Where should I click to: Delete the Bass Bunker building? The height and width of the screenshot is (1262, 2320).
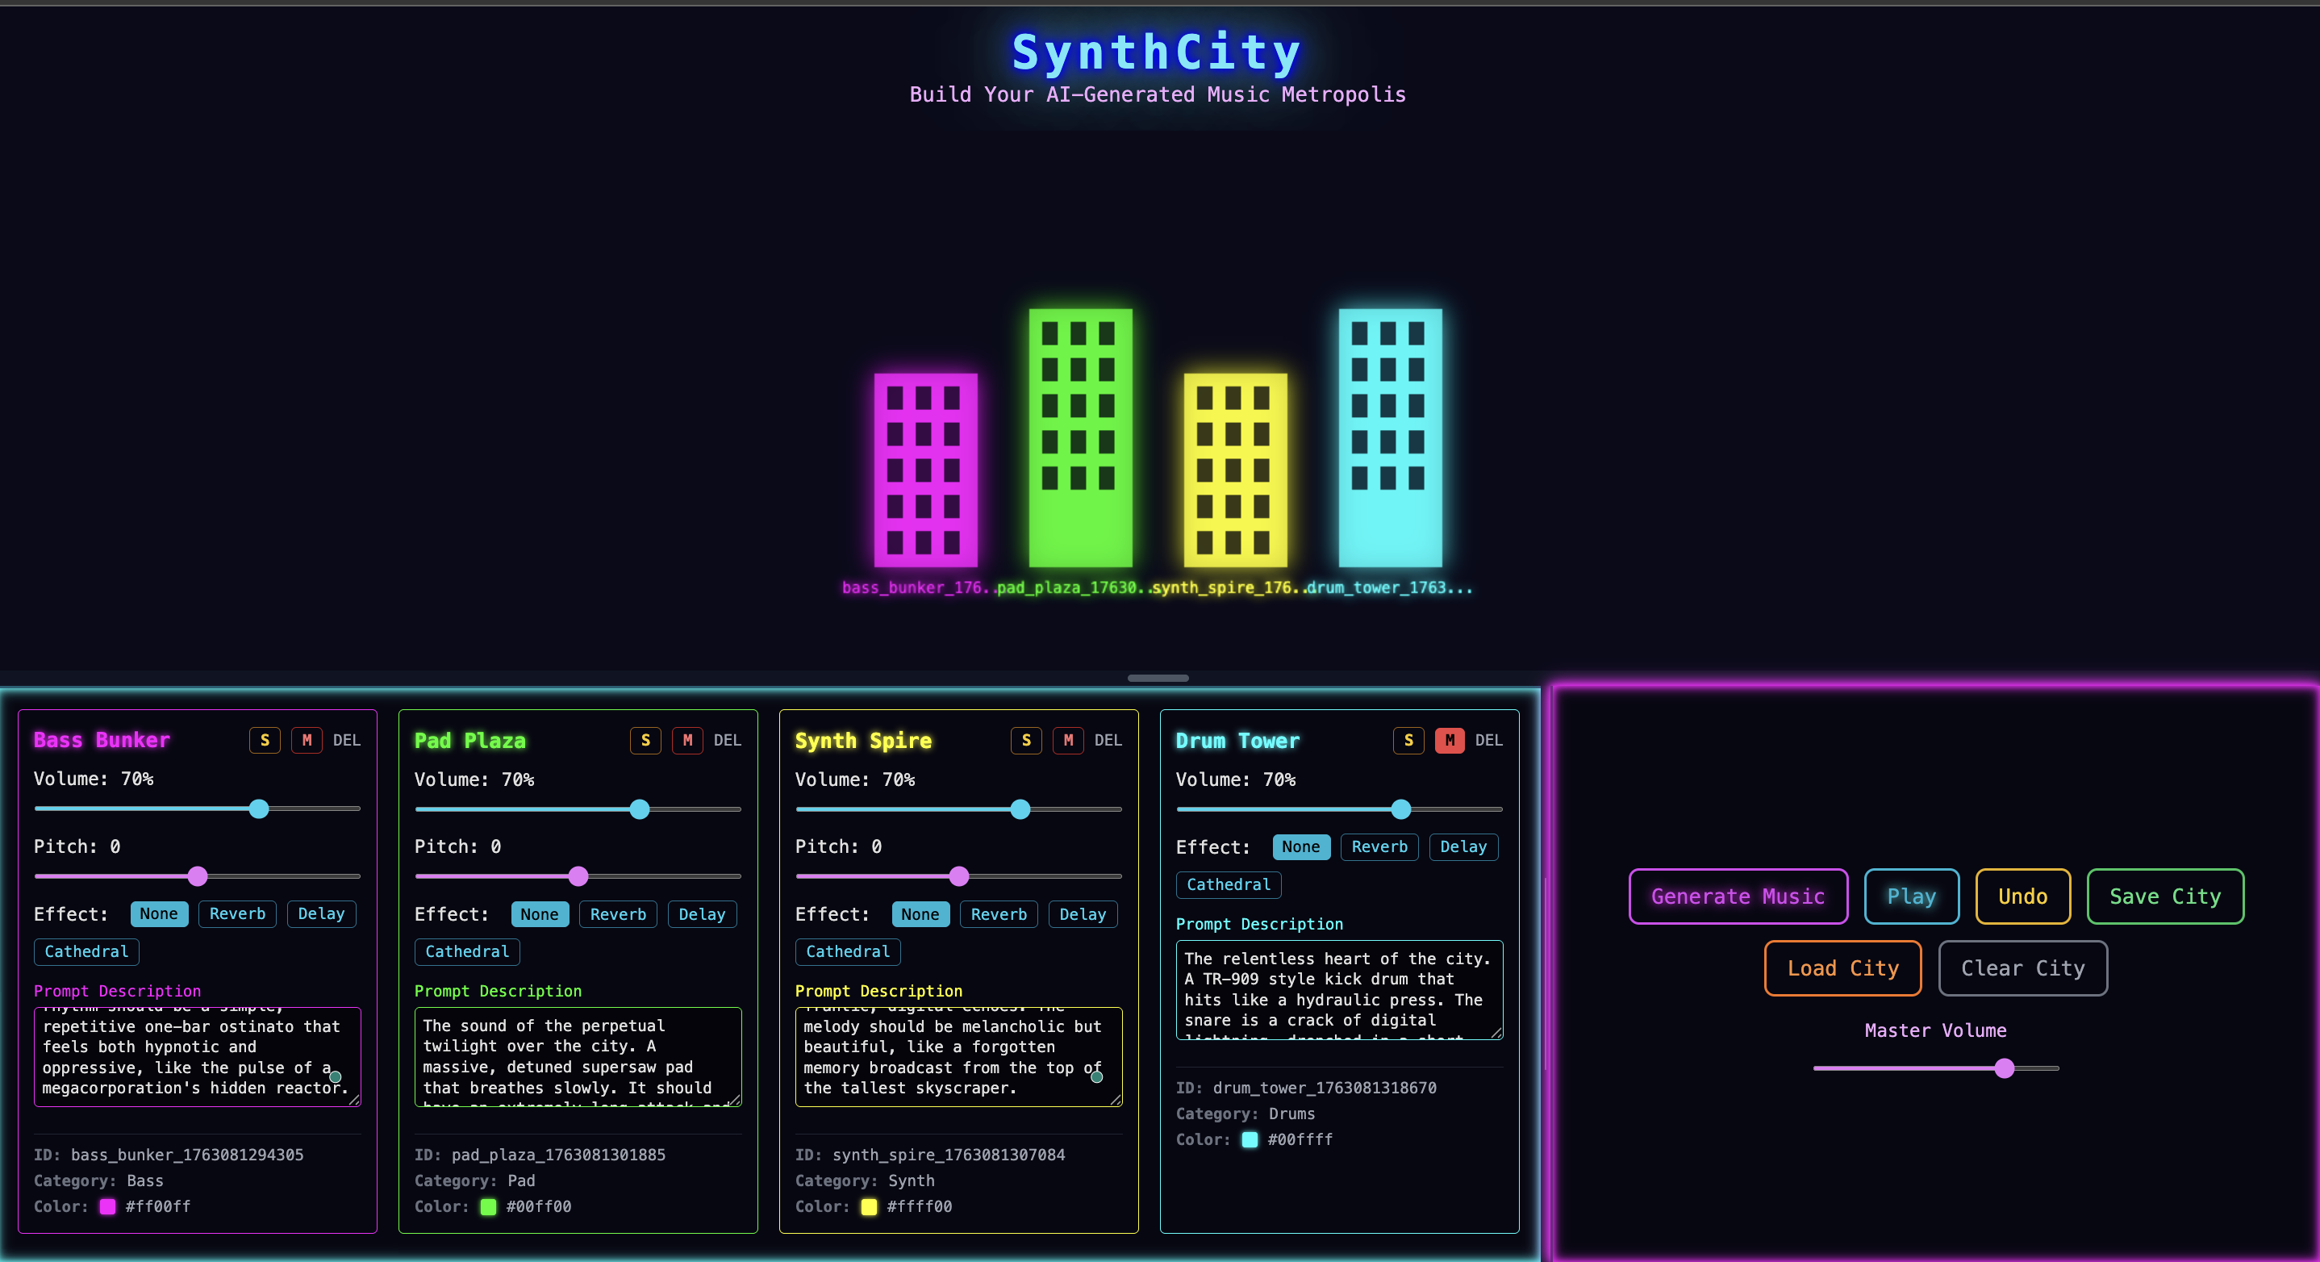click(346, 740)
